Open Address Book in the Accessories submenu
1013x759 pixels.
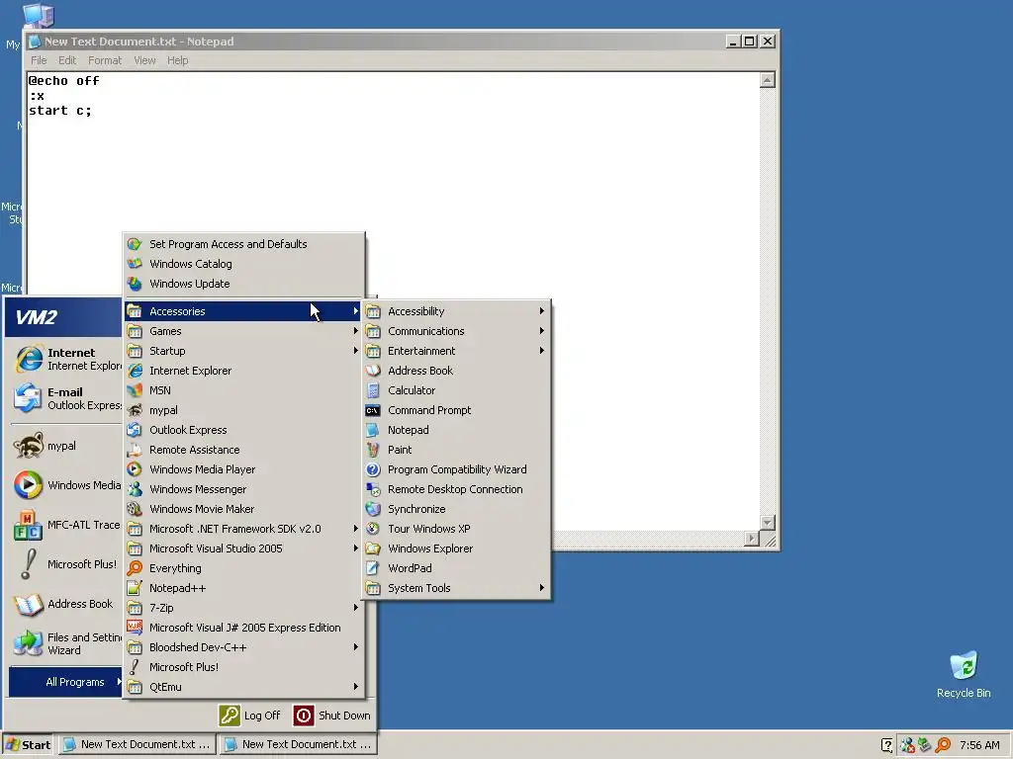coord(457,371)
